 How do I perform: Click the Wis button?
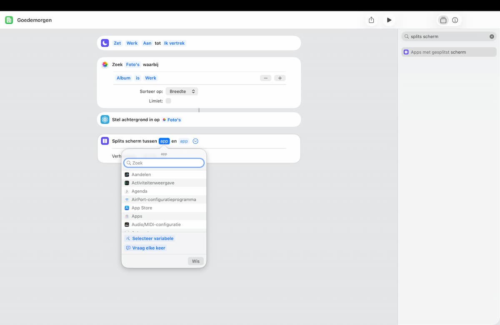tap(196, 261)
